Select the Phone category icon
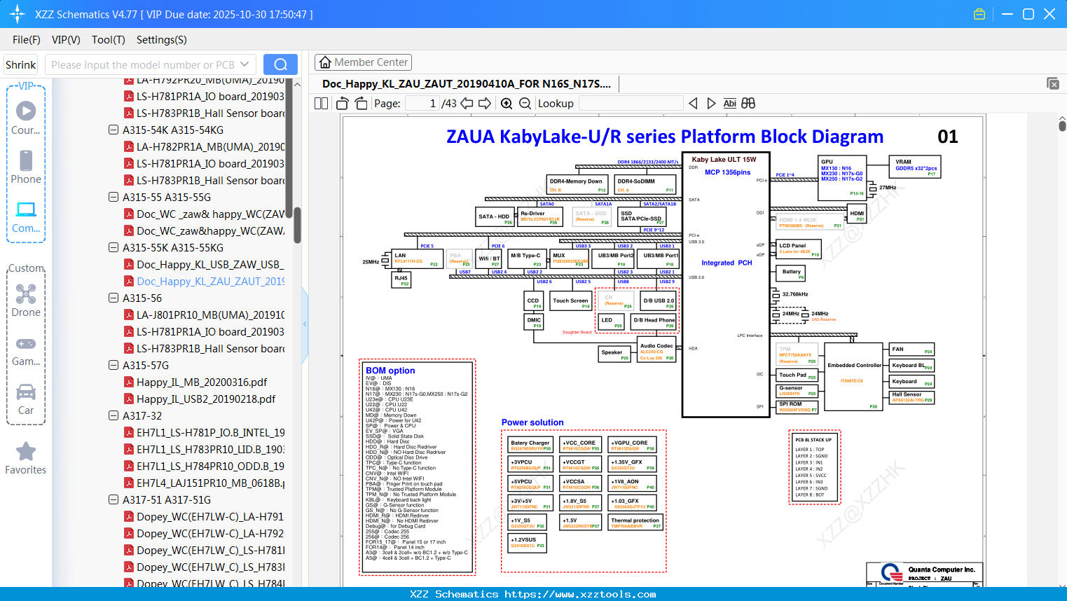Screen dimensions: 1067x601 [x=26, y=167]
